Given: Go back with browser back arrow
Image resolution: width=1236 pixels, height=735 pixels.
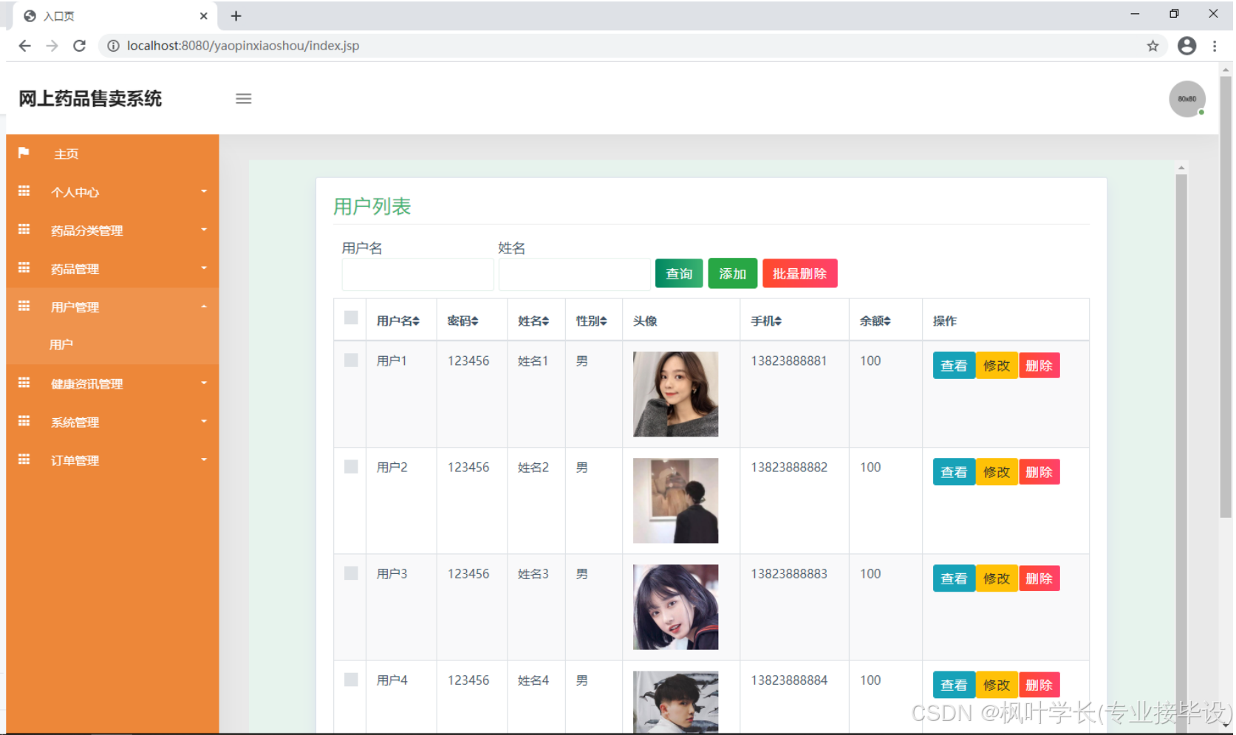Looking at the screenshot, I should (24, 46).
